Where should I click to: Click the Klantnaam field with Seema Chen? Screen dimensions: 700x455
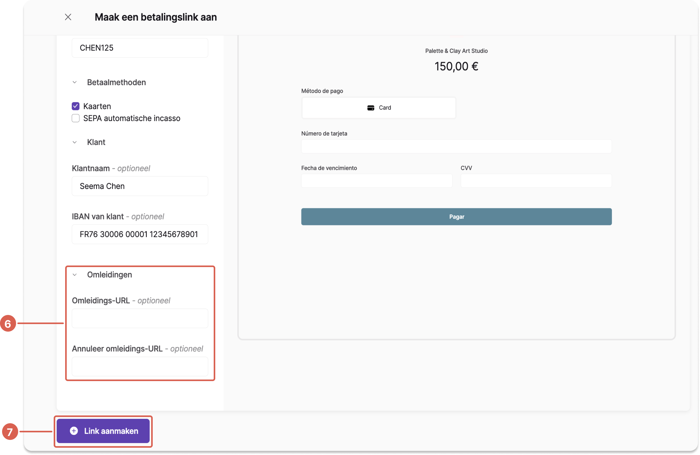(140, 186)
